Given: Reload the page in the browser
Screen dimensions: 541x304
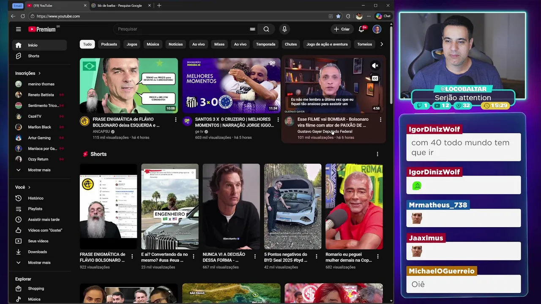Looking at the screenshot, I should click(x=22, y=16).
